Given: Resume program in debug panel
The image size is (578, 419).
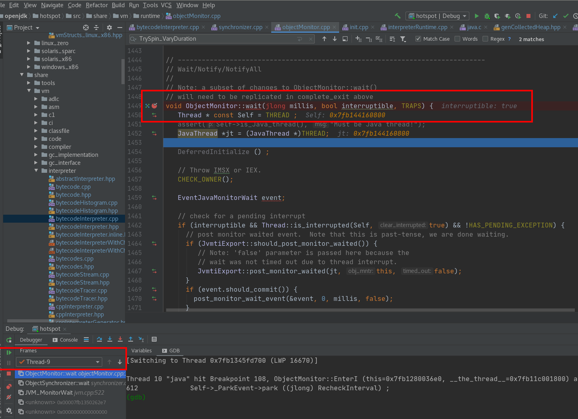Looking at the screenshot, I should coord(9,352).
